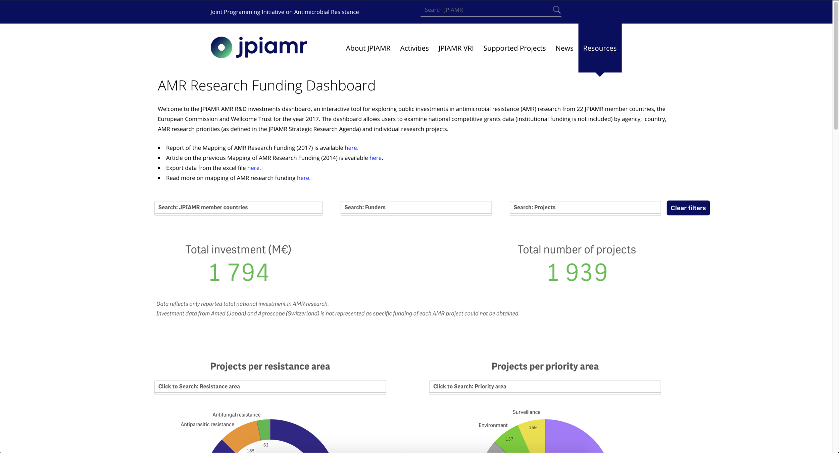
Task: Open the About JPIAMR menu
Action: click(x=368, y=48)
